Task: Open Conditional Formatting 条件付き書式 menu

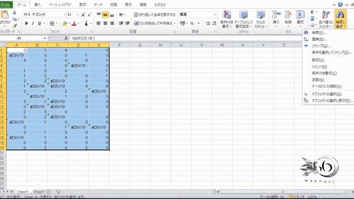Action: point(226,19)
